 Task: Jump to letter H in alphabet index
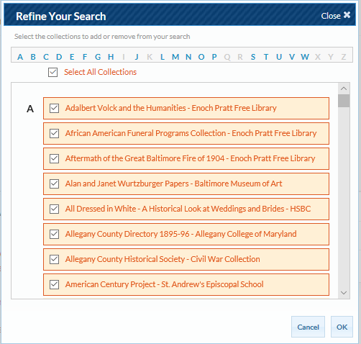(111, 57)
